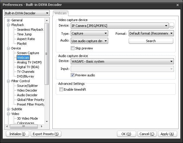The image size is (183, 143).
Task: Open DVD/Blu-ray settings
Action: point(25,76)
